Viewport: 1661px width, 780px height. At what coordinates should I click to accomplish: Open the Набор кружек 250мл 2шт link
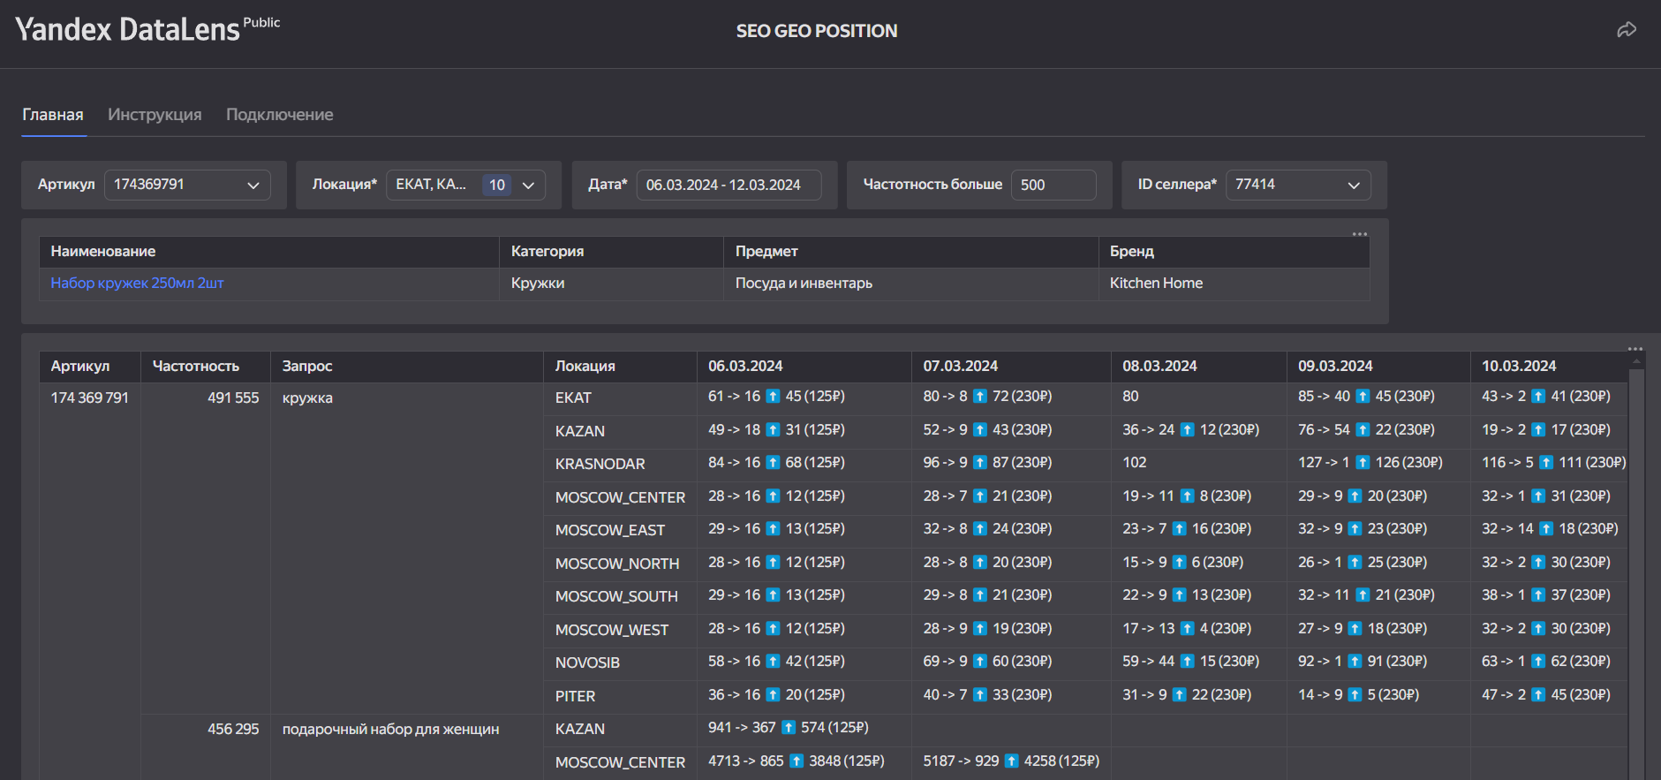click(x=137, y=284)
